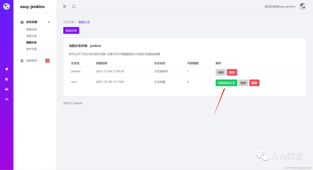Click the 当前分支环境: jenkins heading
313x170 pixels.
(85, 46)
